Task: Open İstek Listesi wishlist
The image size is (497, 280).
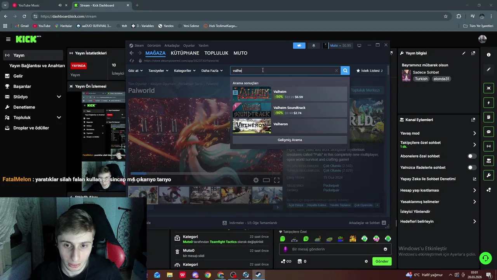Action: tap(369, 71)
